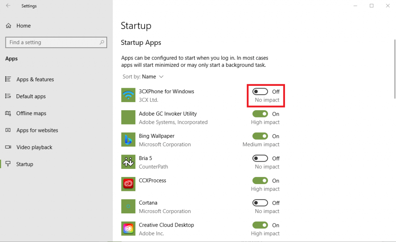Click the Creative Cloud Desktop icon
396x242 pixels.
coord(128,228)
